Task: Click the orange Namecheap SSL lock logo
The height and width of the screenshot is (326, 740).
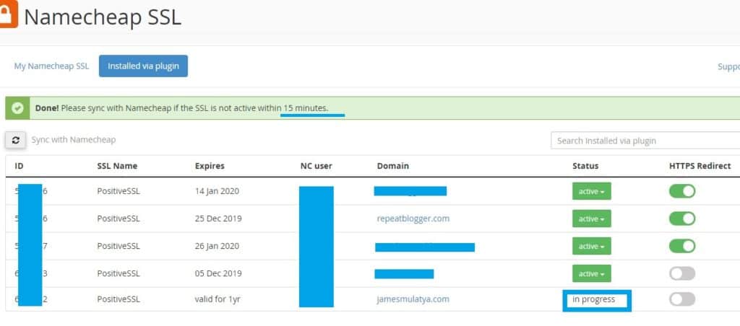Action: 9,14
